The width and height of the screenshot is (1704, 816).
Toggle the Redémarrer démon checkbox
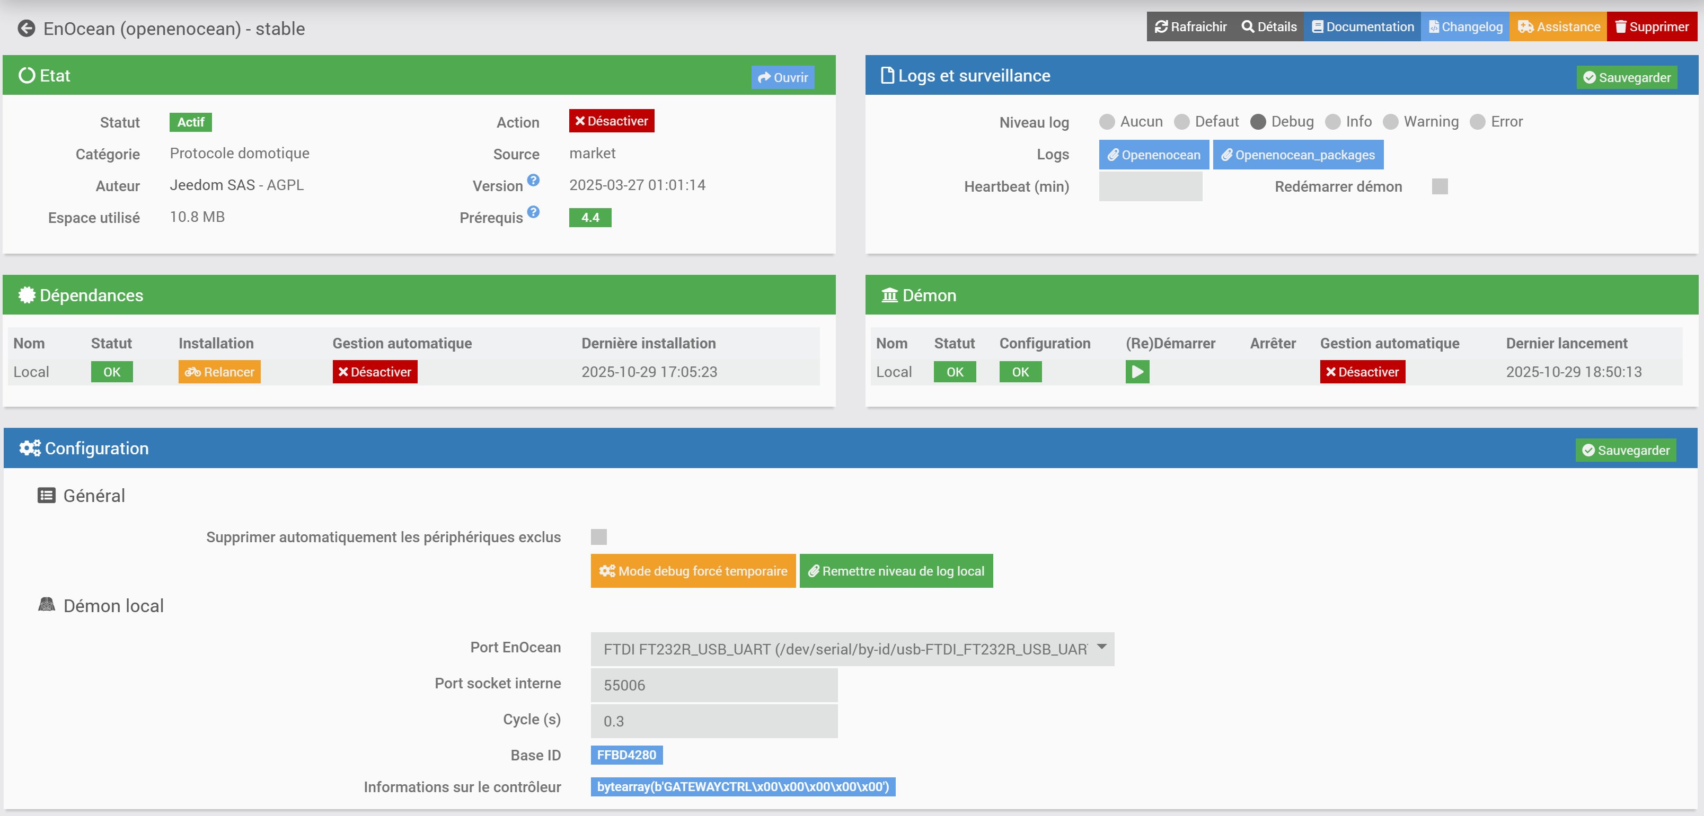click(1439, 187)
